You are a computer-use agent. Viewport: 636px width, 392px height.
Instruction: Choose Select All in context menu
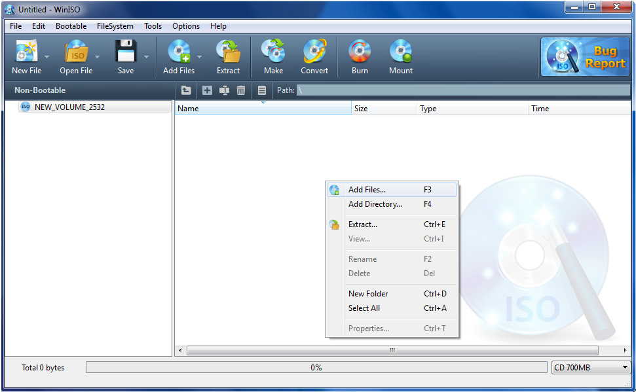(392, 308)
